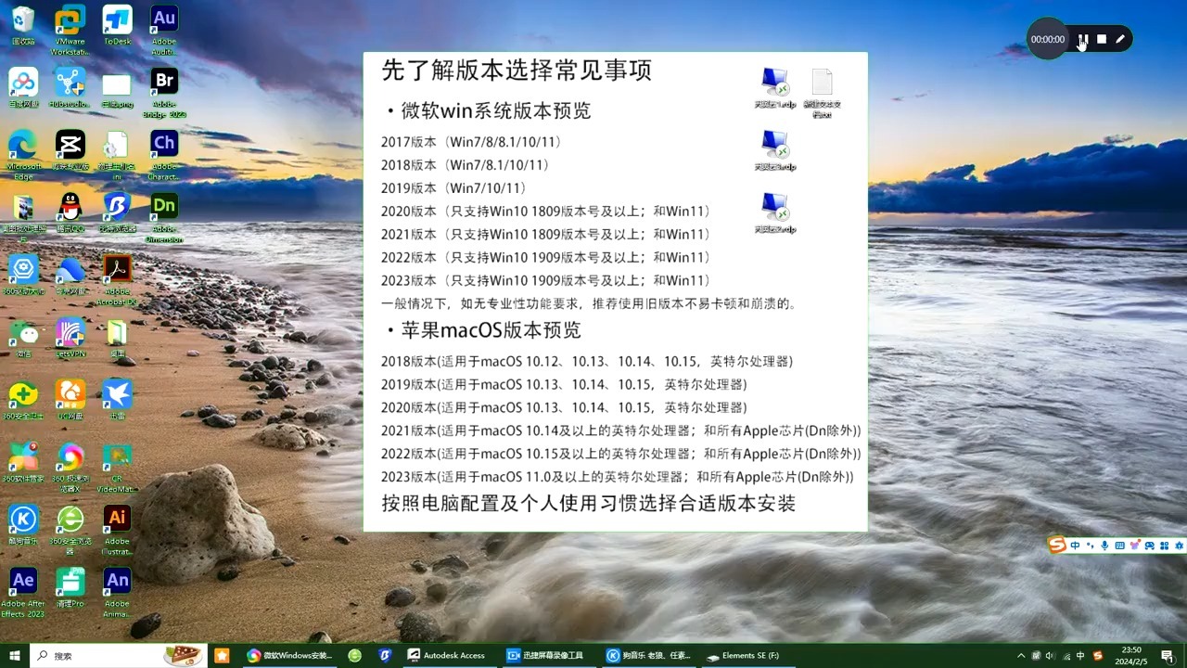Image resolution: width=1187 pixels, height=668 pixels.
Task: Pause the recording timer
Action: coord(1081,39)
